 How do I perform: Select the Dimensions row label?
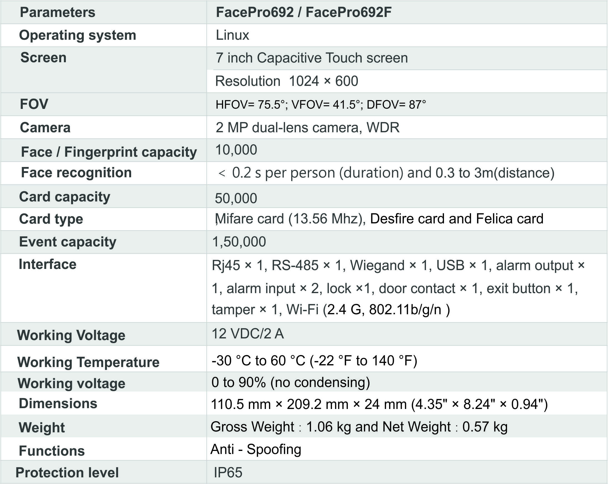58,403
